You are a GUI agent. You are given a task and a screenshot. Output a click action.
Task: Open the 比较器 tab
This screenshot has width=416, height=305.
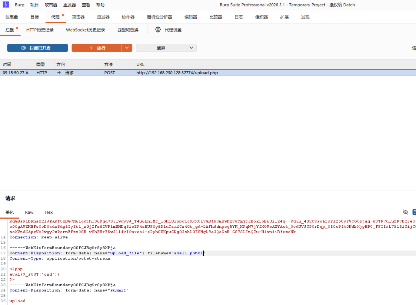pos(216,17)
